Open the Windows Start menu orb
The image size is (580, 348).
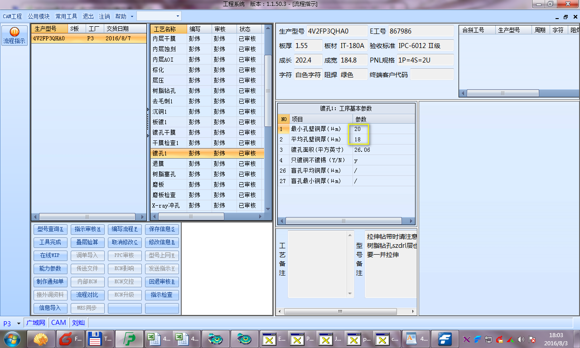(x=11, y=339)
